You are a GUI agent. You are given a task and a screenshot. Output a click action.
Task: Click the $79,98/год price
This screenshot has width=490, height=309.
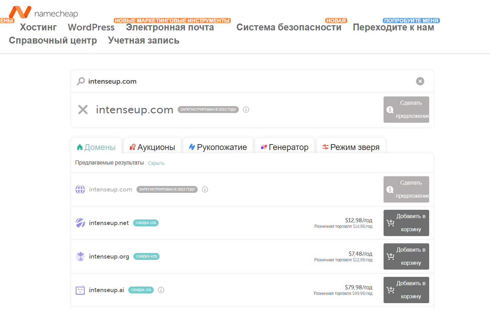coord(359,287)
